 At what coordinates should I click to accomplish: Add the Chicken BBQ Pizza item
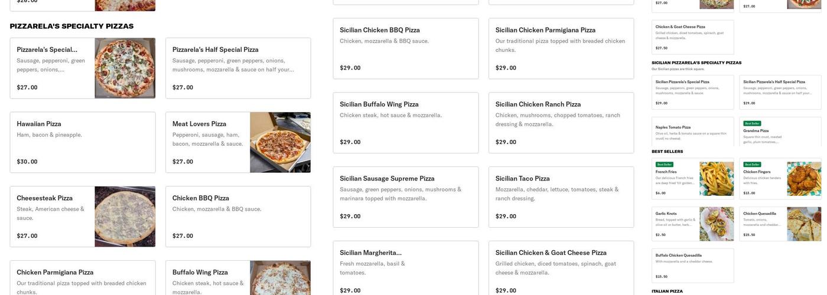click(x=238, y=217)
